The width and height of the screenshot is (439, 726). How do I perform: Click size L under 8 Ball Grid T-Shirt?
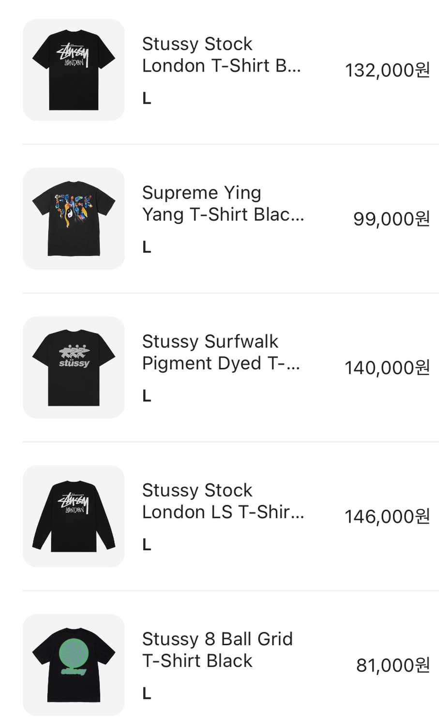coord(147,694)
